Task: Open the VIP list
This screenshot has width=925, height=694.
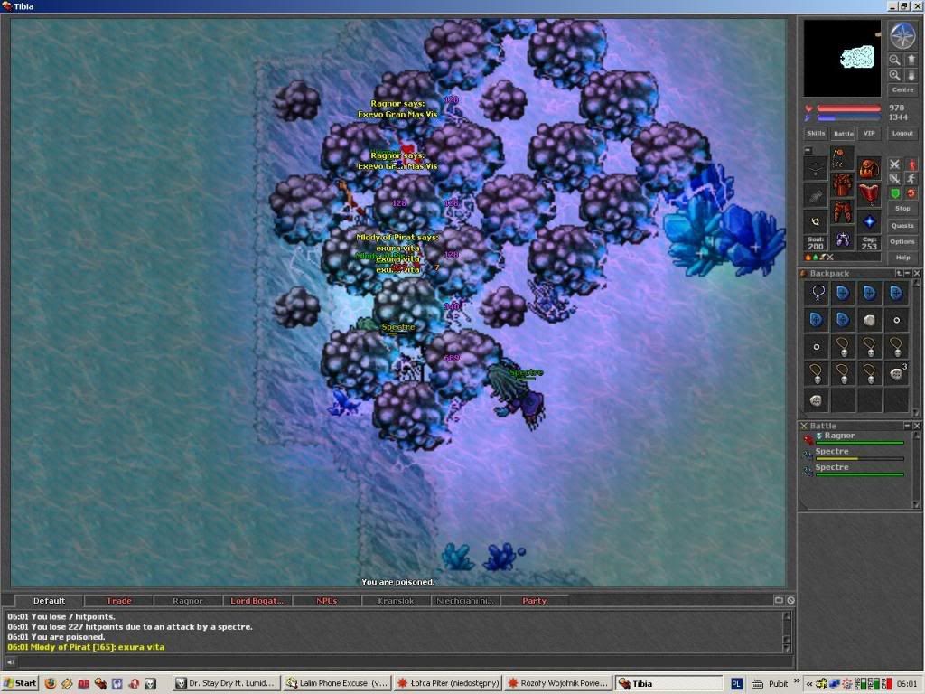Action: tap(869, 134)
